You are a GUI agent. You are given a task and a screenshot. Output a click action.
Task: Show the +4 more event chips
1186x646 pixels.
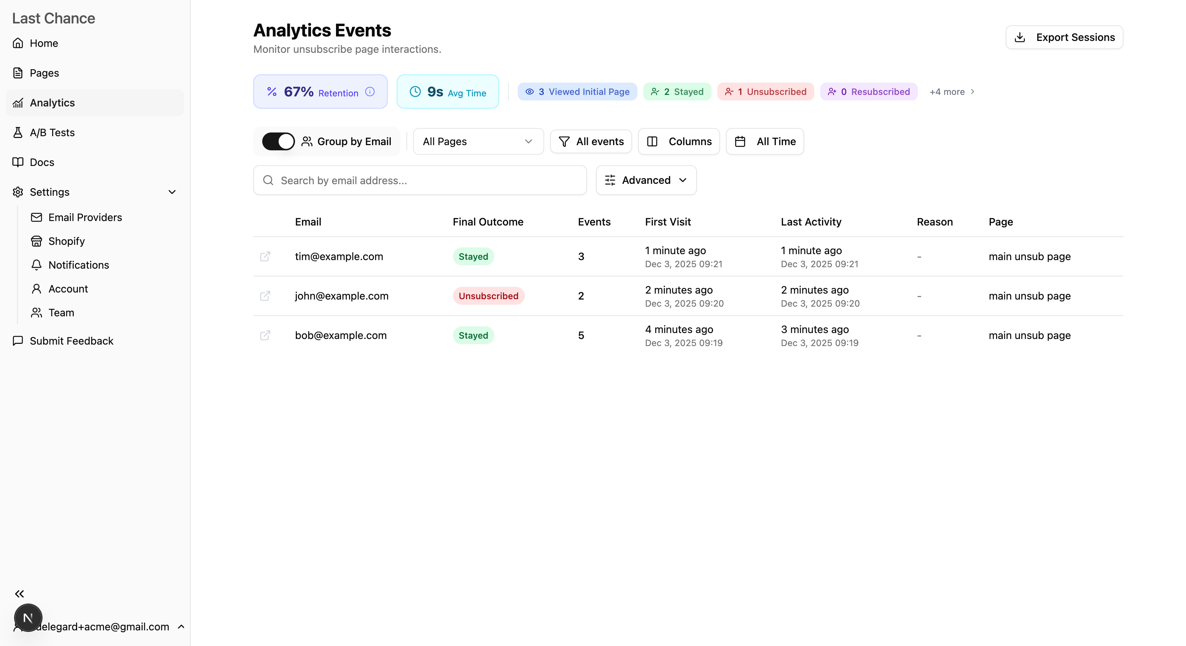pyautogui.click(x=952, y=92)
